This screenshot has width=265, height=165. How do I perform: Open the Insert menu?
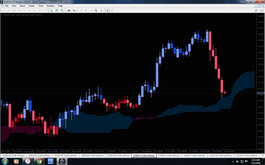click(22, 6)
